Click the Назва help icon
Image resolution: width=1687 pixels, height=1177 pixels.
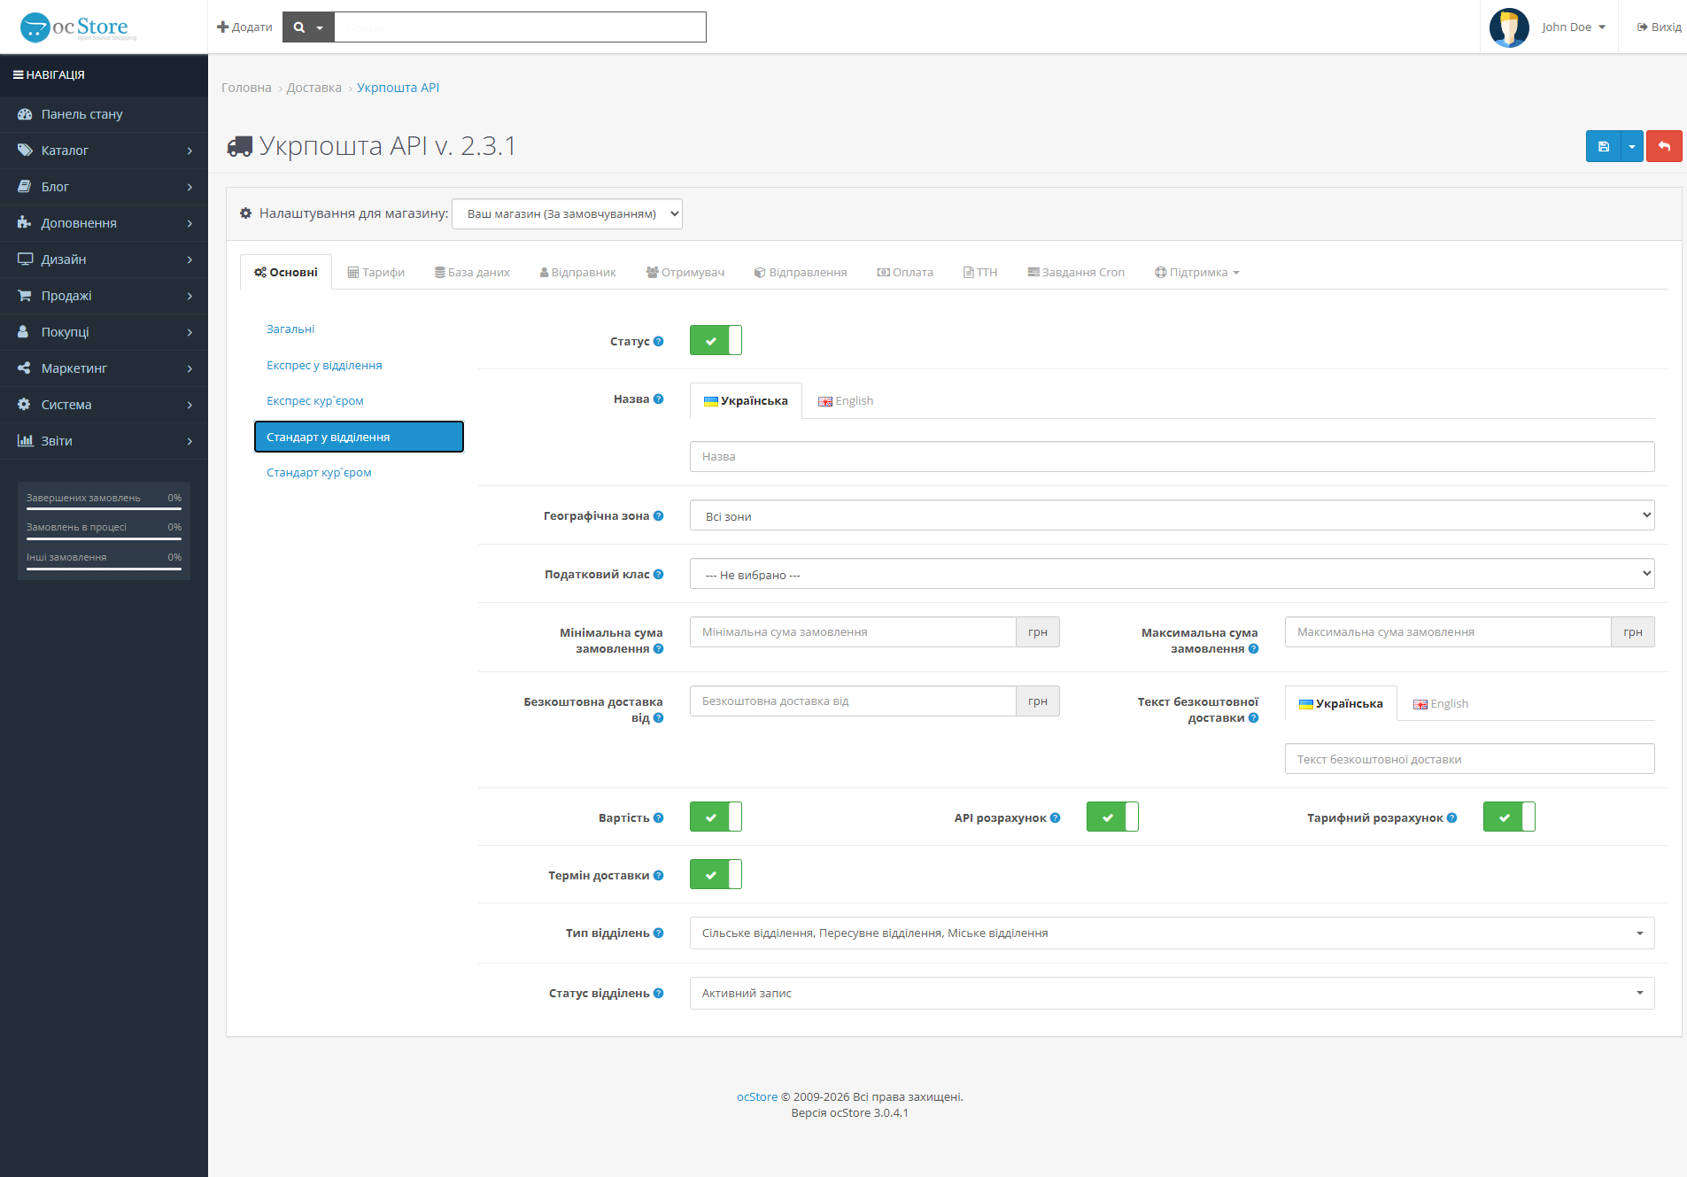[659, 399]
